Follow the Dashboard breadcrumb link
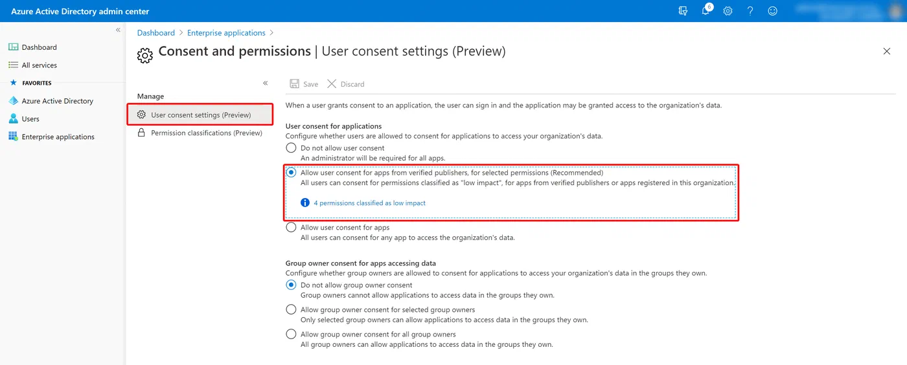This screenshot has height=365, width=907. (156, 33)
